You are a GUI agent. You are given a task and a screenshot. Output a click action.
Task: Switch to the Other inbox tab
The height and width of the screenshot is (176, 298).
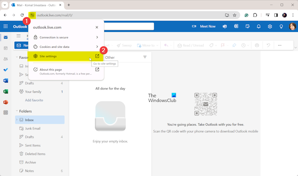[110, 58]
